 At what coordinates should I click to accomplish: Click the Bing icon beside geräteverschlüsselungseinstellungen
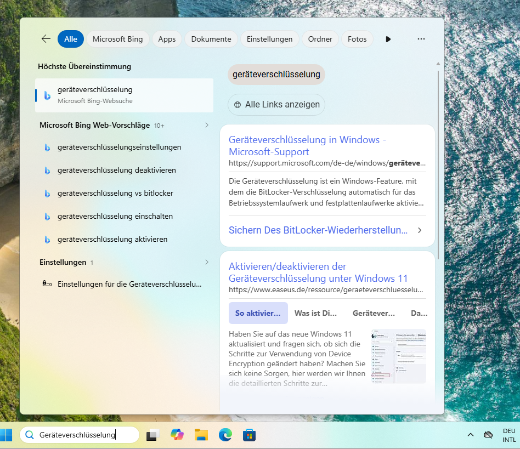(x=47, y=147)
